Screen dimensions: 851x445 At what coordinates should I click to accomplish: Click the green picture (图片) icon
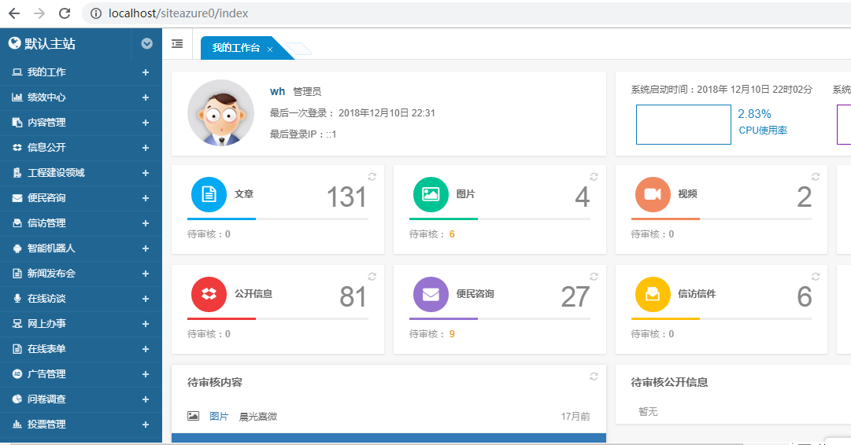(431, 194)
